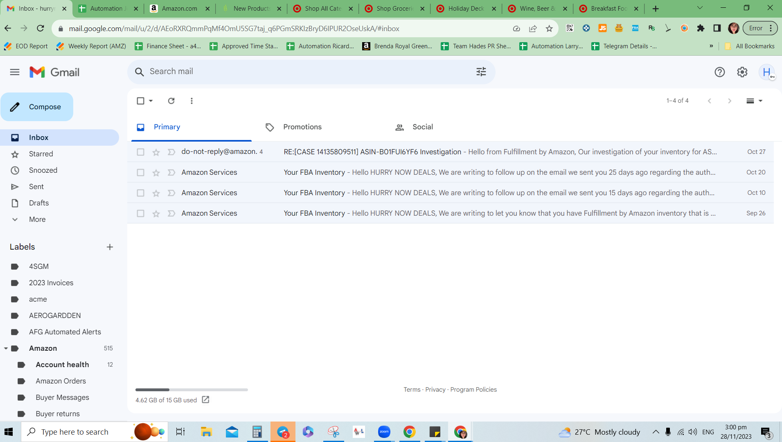Open the Program Policies link

point(473,390)
